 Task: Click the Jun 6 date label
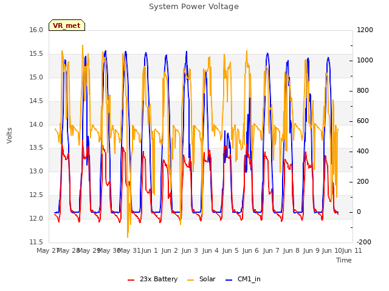coord(250,250)
